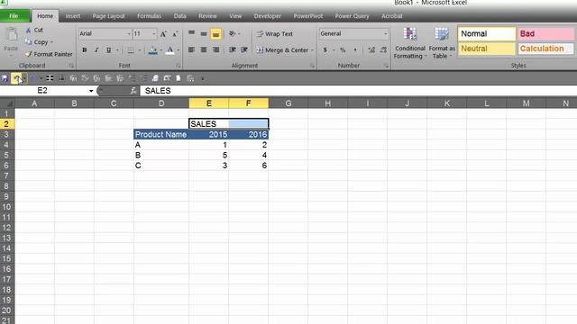Toggle Bold formatting

tap(85, 50)
